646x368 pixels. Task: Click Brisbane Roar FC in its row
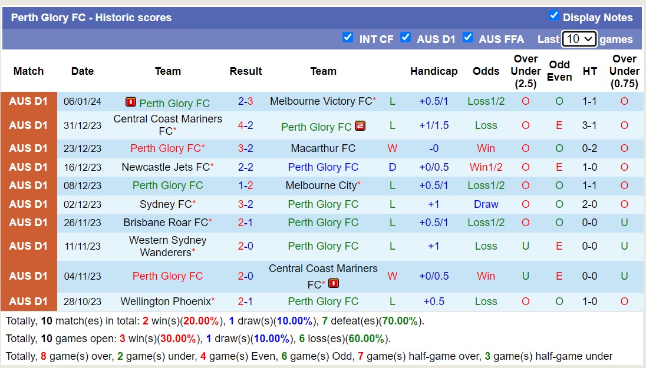click(167, 223)
